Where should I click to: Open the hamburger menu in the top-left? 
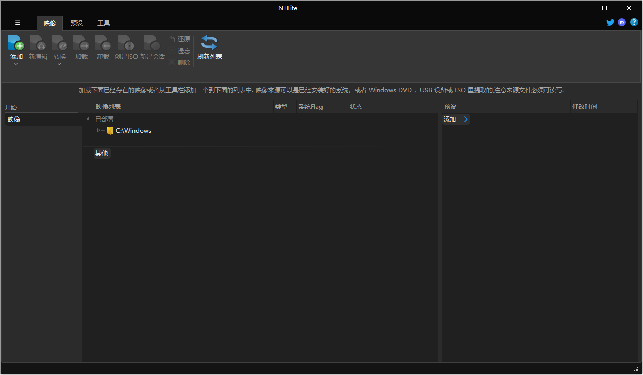[18, 23]
